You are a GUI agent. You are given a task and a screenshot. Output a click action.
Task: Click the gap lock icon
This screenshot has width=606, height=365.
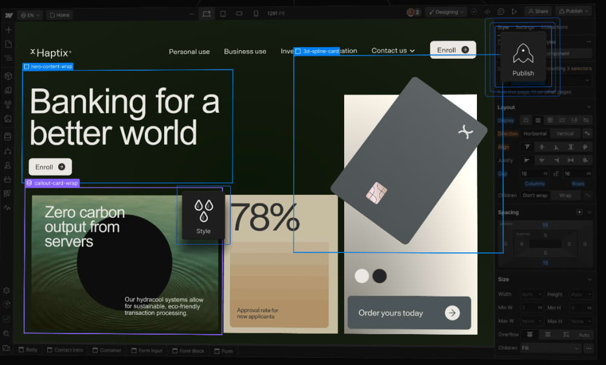point(556,174)
